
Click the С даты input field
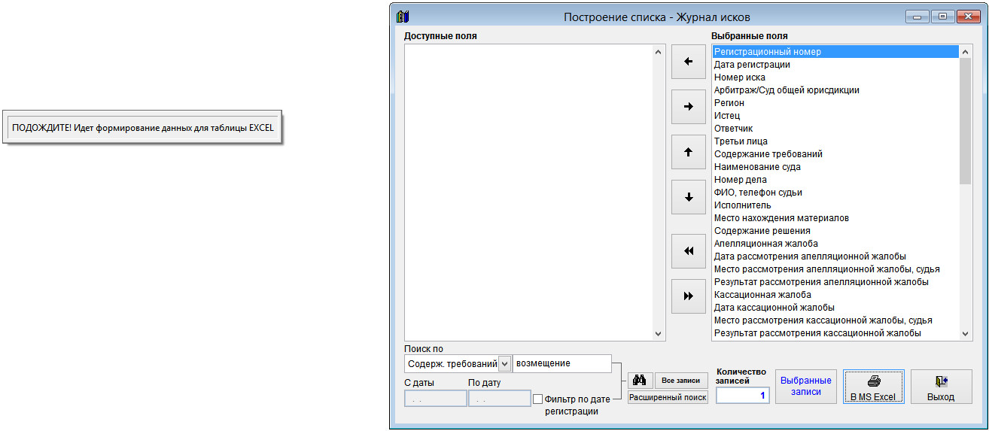(435, 398)
